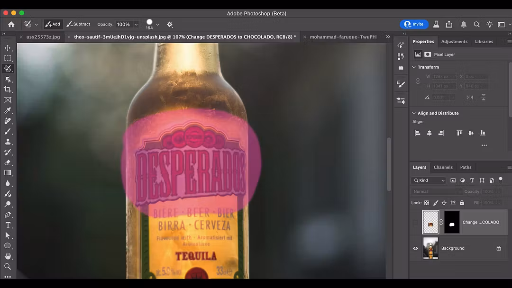Open the Opacity dropdown in options bar
This screenshot has height=288, width=512.
click(x=136, y=24)
